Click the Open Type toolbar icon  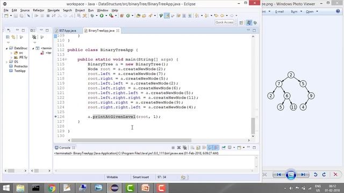point(138,16)
